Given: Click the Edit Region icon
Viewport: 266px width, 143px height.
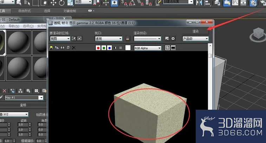Looking at the screenshot, I should click(x=74, y=39).
